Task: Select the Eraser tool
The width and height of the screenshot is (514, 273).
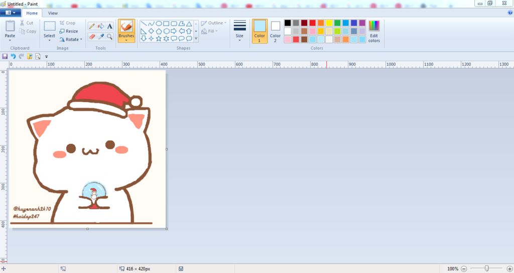Action: (92, 37)
